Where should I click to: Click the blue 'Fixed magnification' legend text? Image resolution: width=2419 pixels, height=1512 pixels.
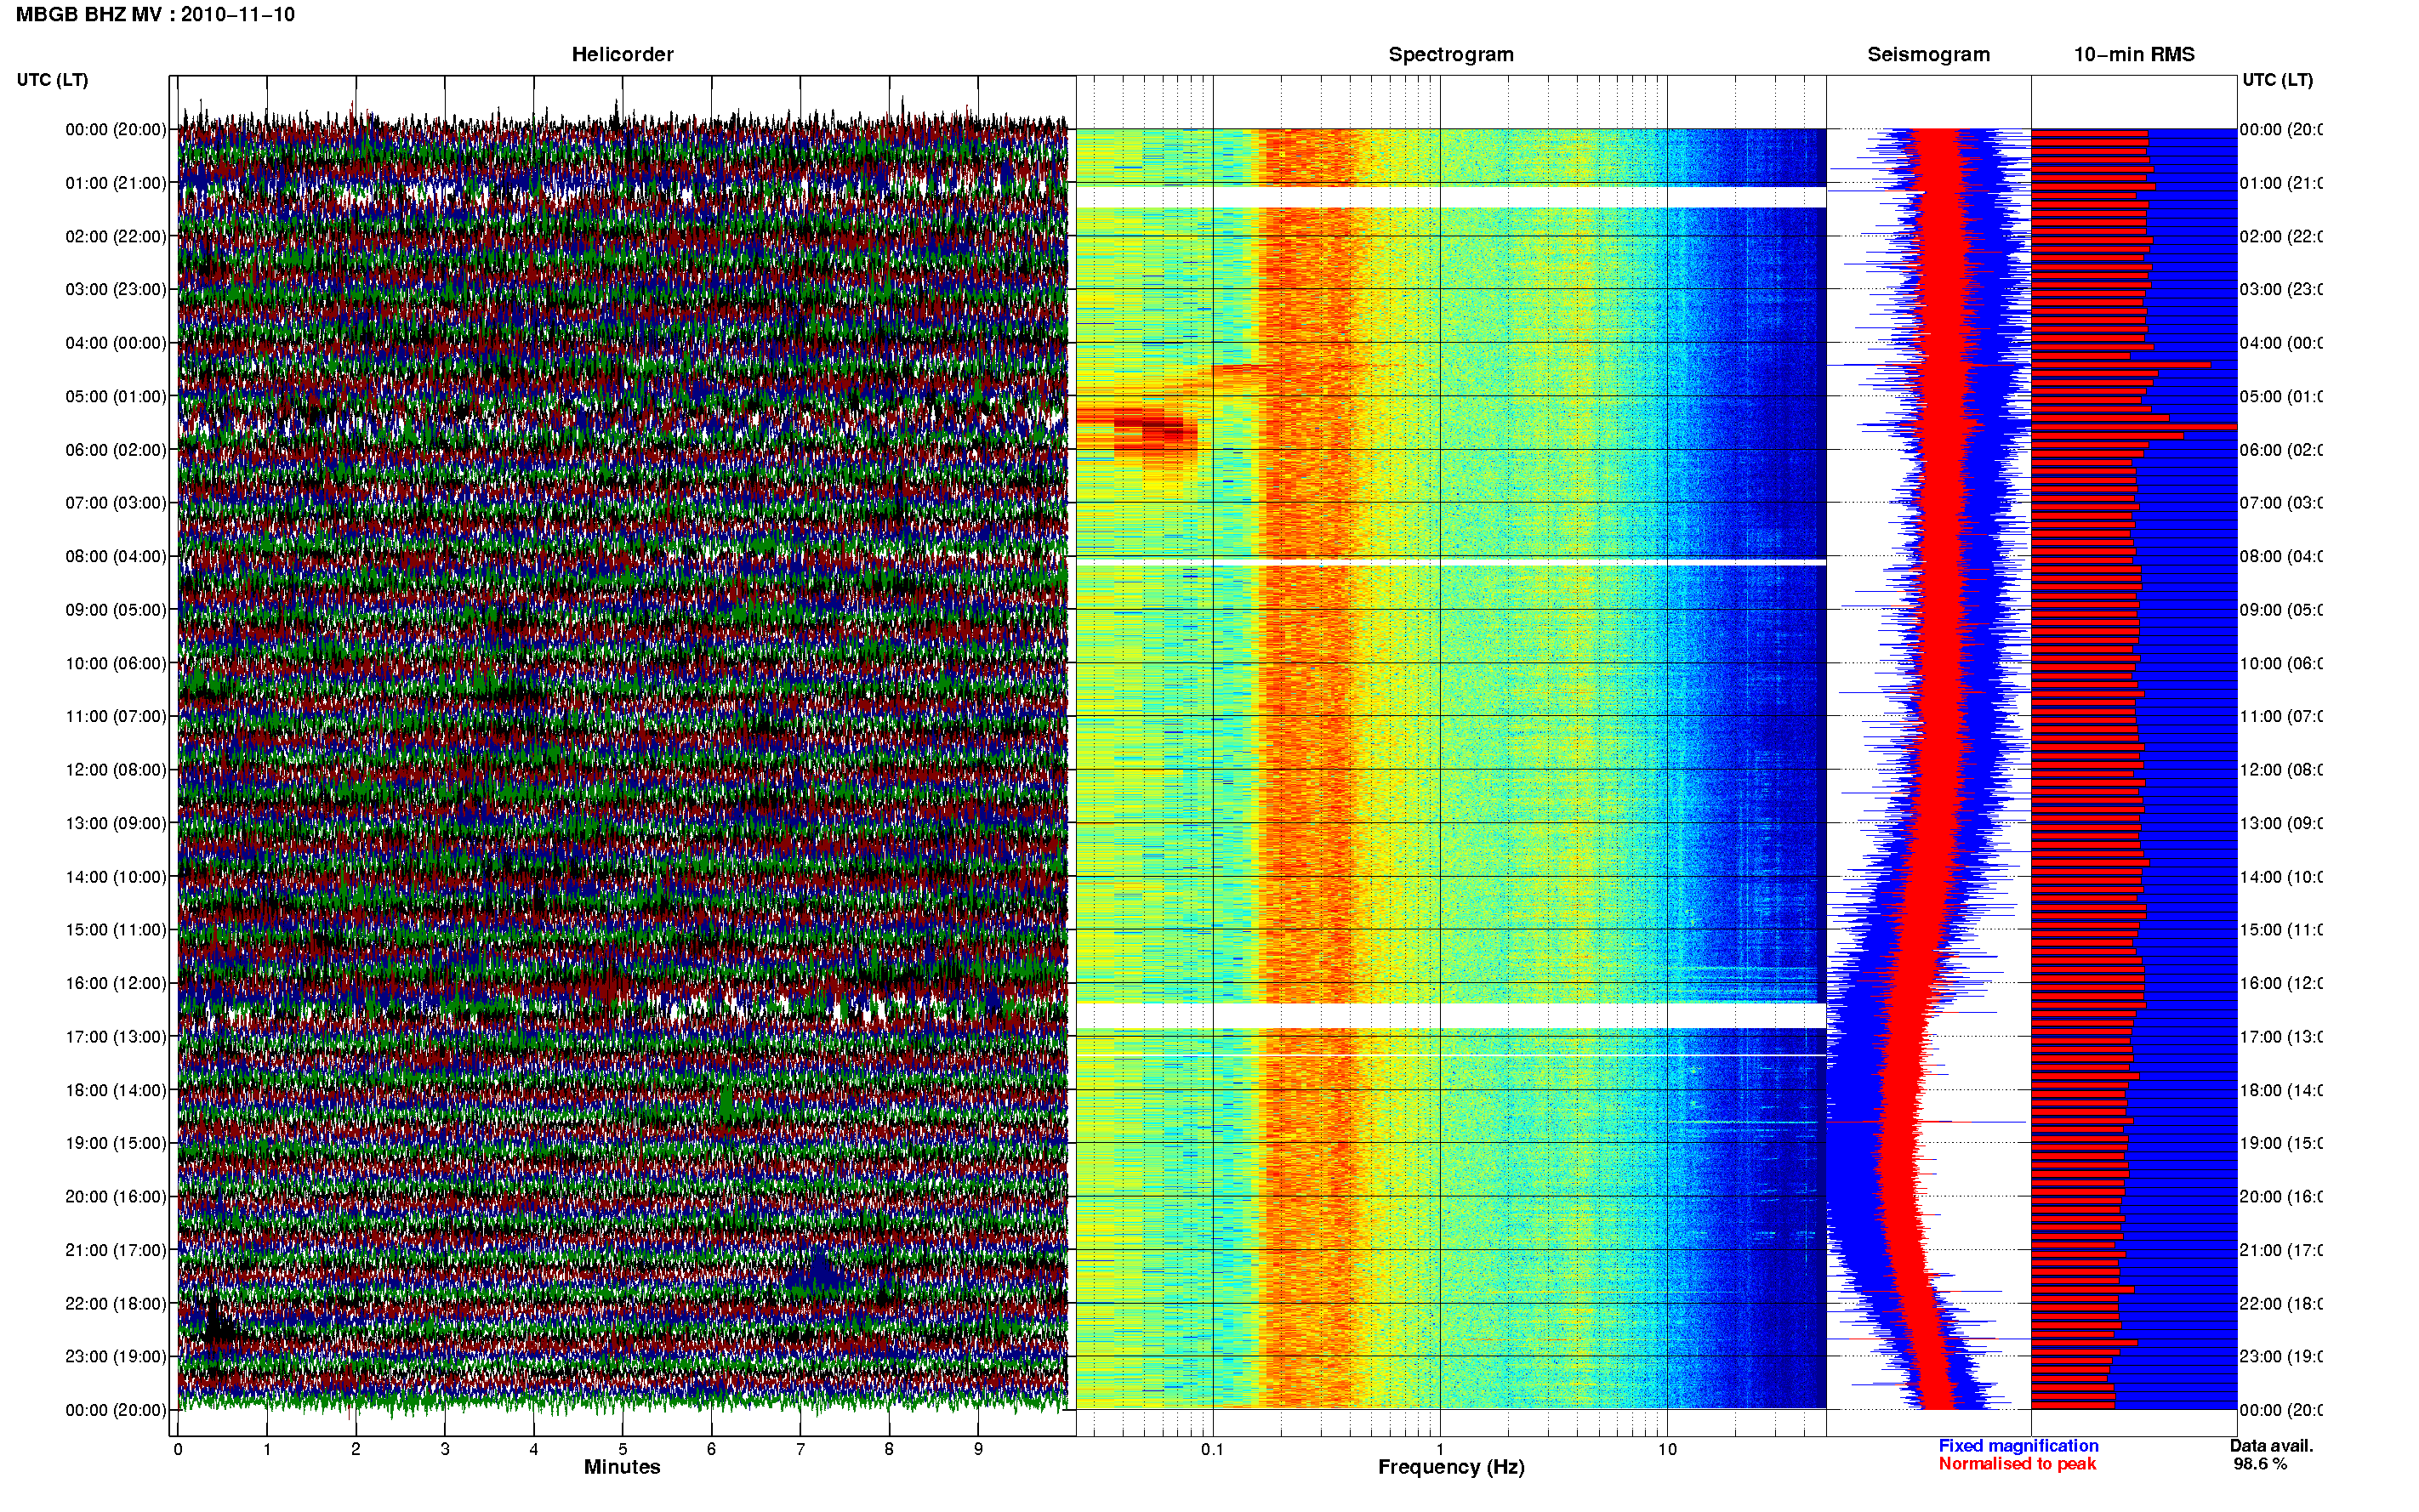(2018, 1446)
